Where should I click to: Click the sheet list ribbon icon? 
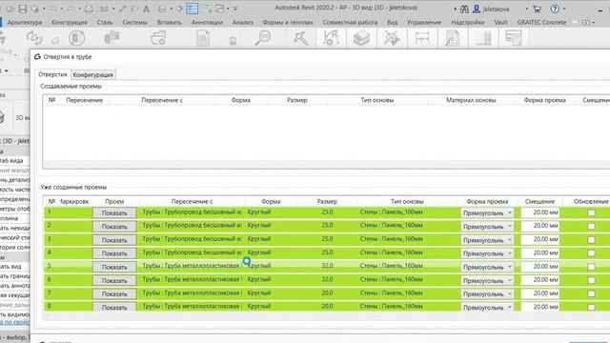tap(453, 38)
